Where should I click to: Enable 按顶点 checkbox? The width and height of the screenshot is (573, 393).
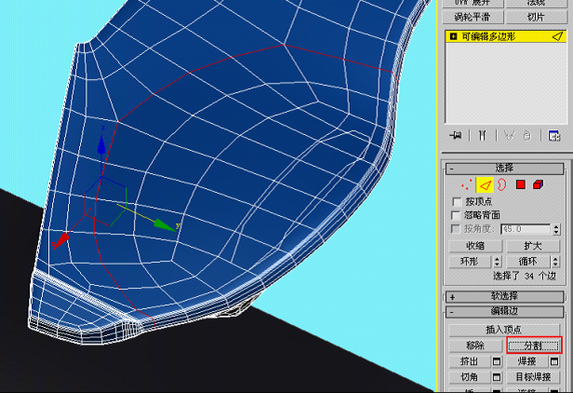pos(457,202)
